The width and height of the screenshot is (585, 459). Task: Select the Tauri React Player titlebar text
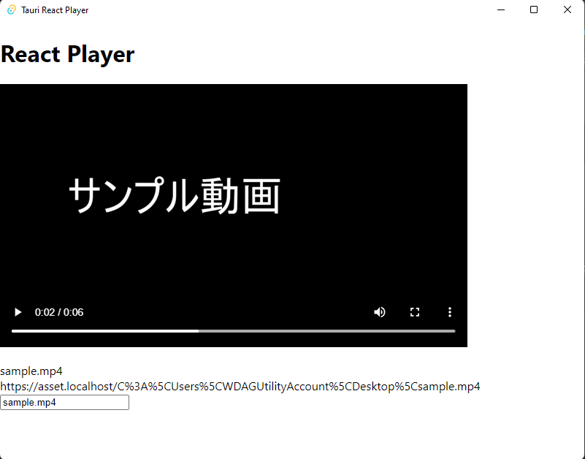pyautogui.click(x=55, y=10)
